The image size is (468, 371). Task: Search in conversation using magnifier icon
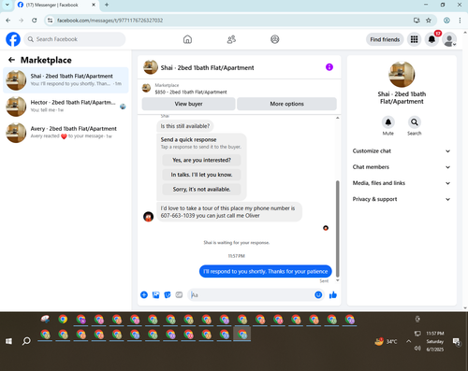point(415,122)
